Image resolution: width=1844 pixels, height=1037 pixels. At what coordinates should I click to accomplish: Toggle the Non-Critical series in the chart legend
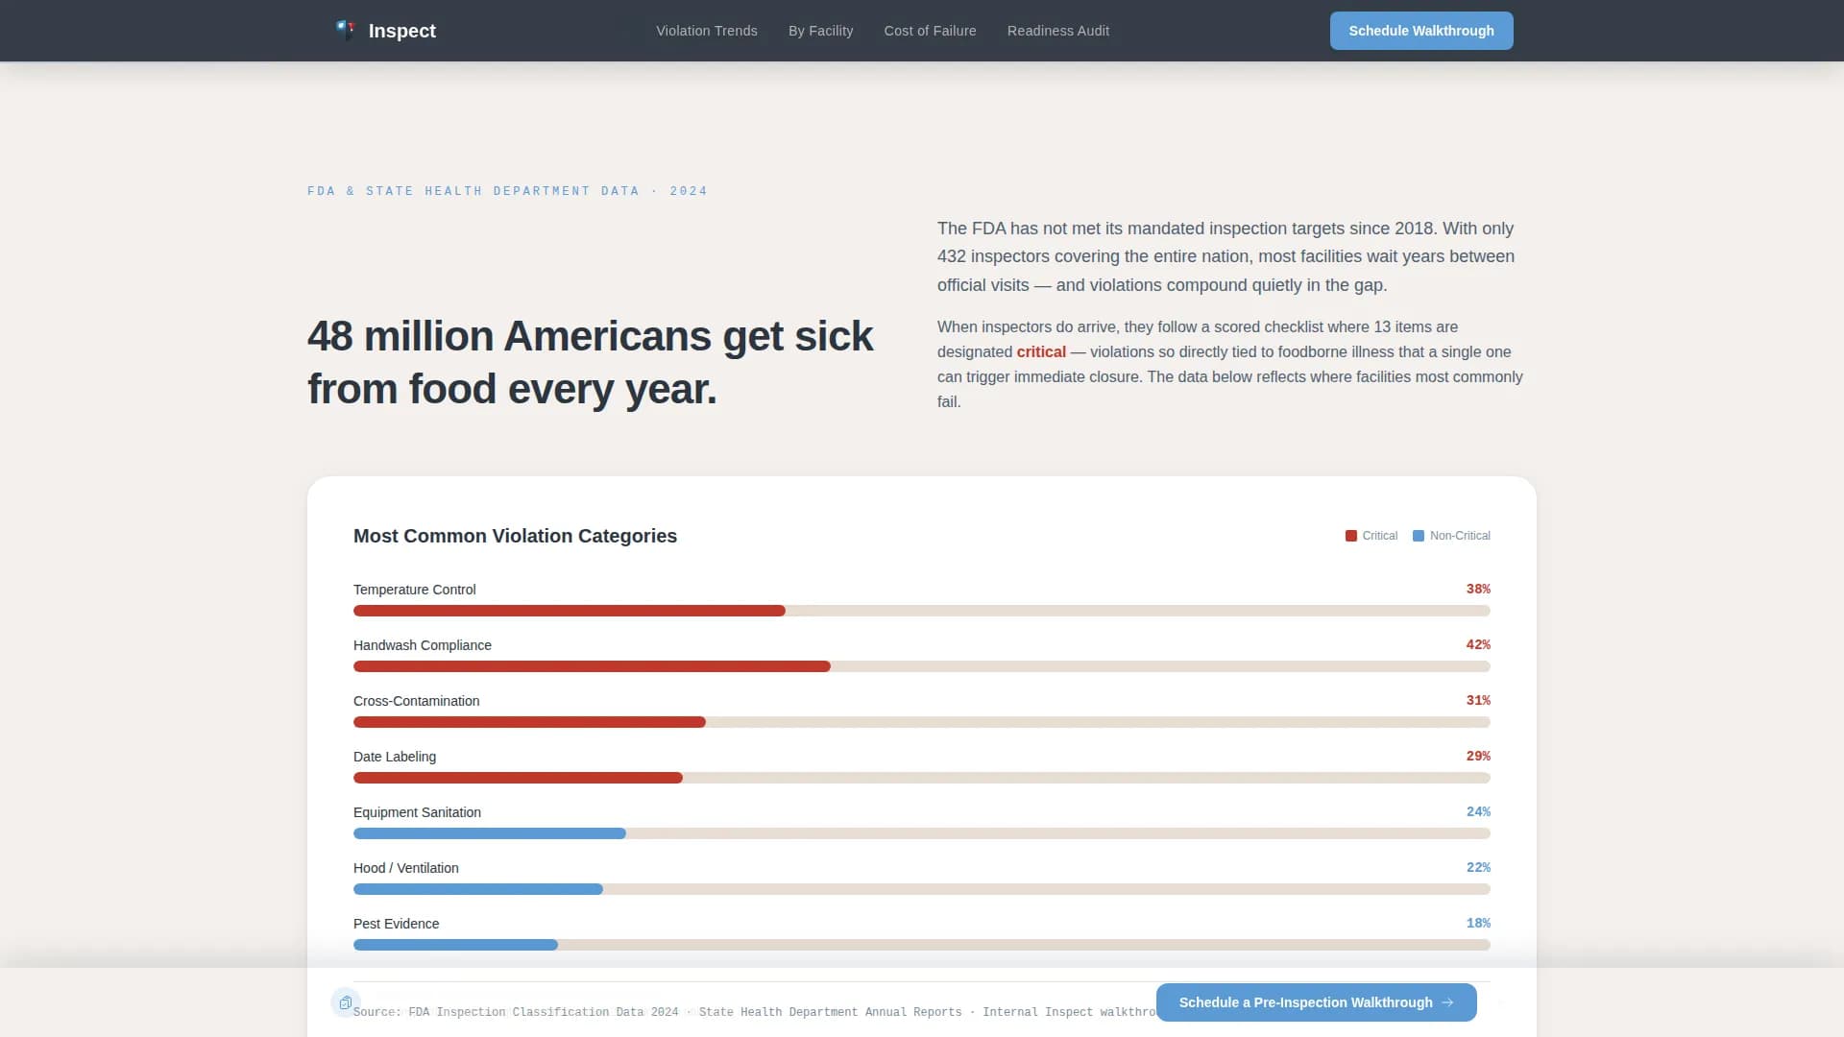click(1450, 535)
